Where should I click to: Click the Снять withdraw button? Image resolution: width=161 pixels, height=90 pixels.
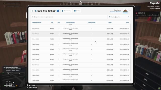coord(77,11)
